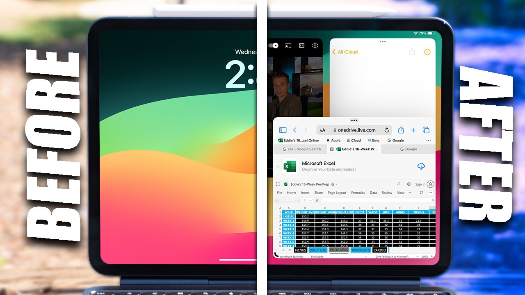Open the AA reader options in Safari
The width and height of the screenshot is (525, 295).
[x=322, y=130]
